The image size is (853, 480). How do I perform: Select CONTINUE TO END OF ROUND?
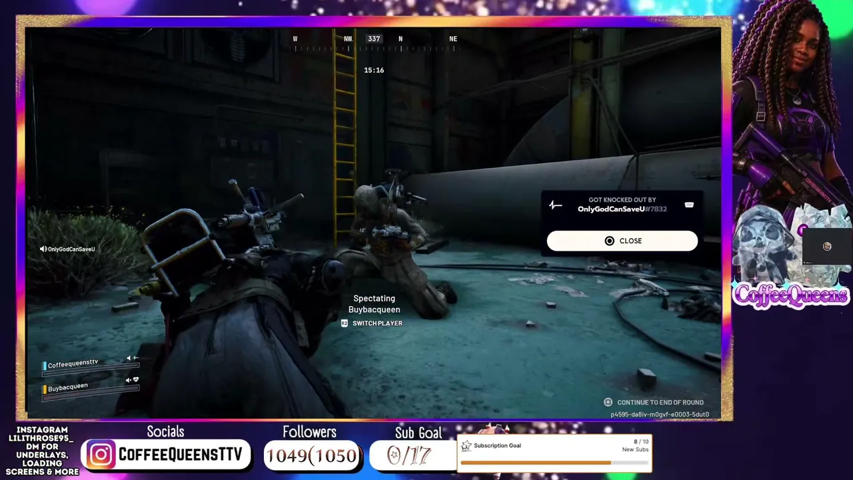(x=660, y=403)
